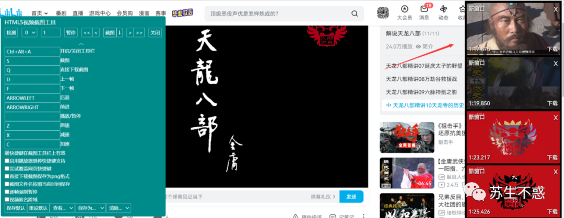Viewport: 564px width, 218px height.
Task: Download the 1:19.850 screenshot via 下载
Action: pos(552,103)
